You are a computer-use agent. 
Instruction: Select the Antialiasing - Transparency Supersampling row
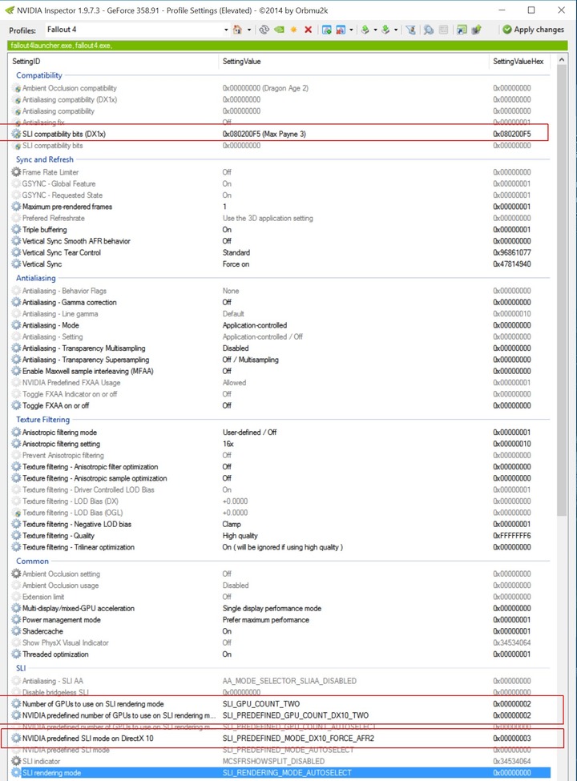[281, 360]
